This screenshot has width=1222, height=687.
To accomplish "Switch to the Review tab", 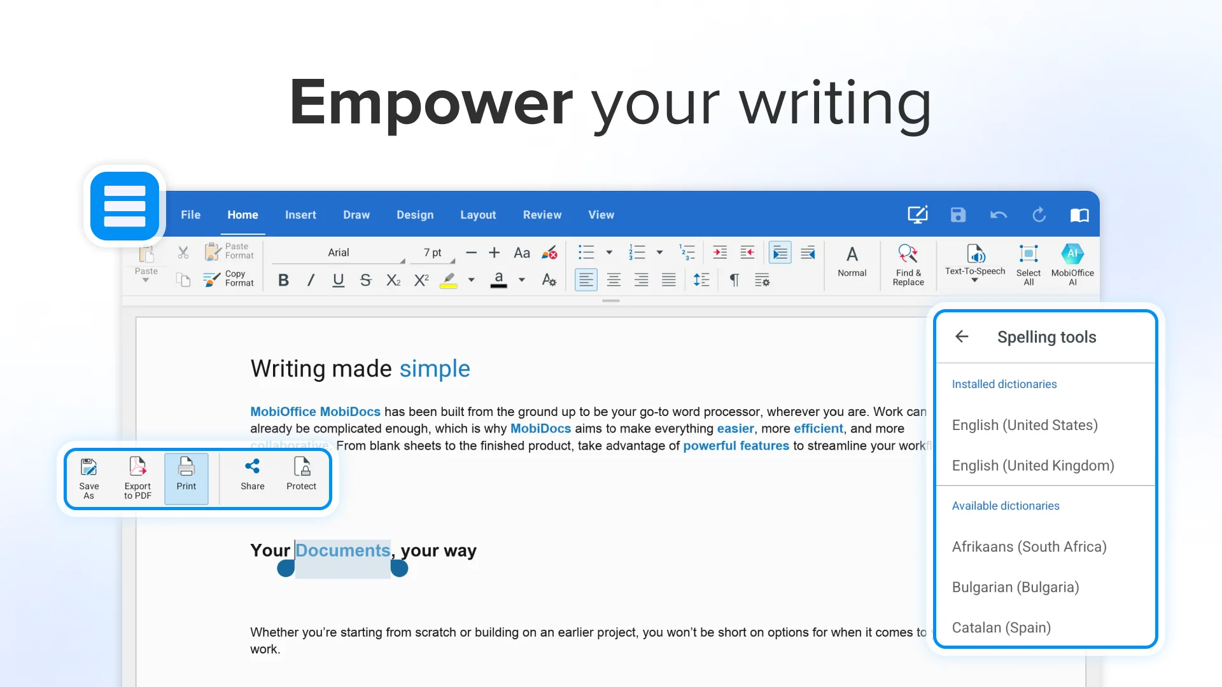I will tap(542, 215).
